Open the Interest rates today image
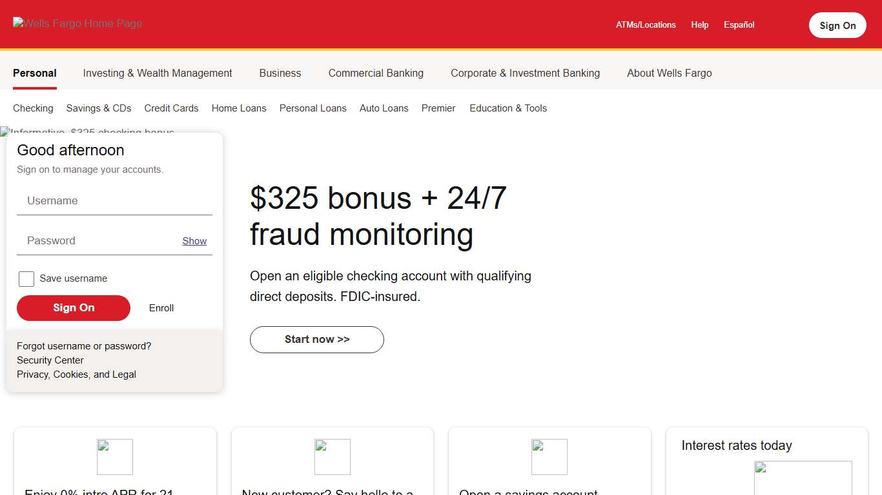The height and width of the screenshot is (495, 882). click(803, 478)
